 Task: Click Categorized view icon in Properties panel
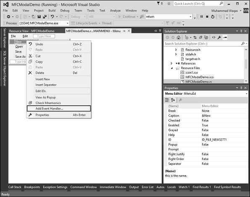click(167, 100)
